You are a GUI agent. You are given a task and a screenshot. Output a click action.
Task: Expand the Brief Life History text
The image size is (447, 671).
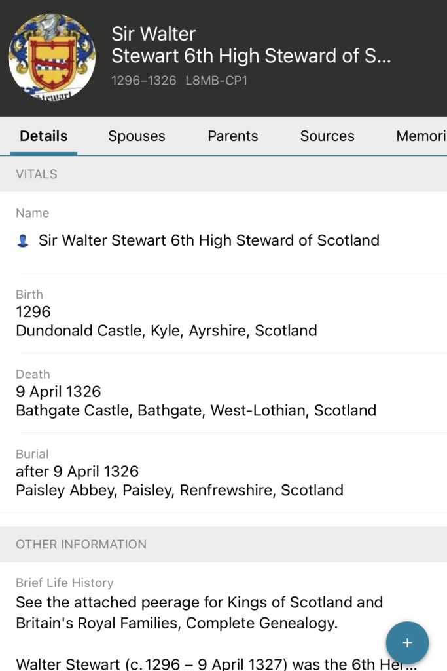click(x=199, y=613)
